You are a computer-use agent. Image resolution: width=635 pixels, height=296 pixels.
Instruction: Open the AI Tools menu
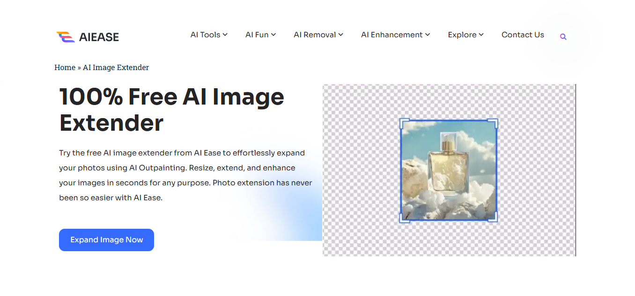click(x=209, y=35)
